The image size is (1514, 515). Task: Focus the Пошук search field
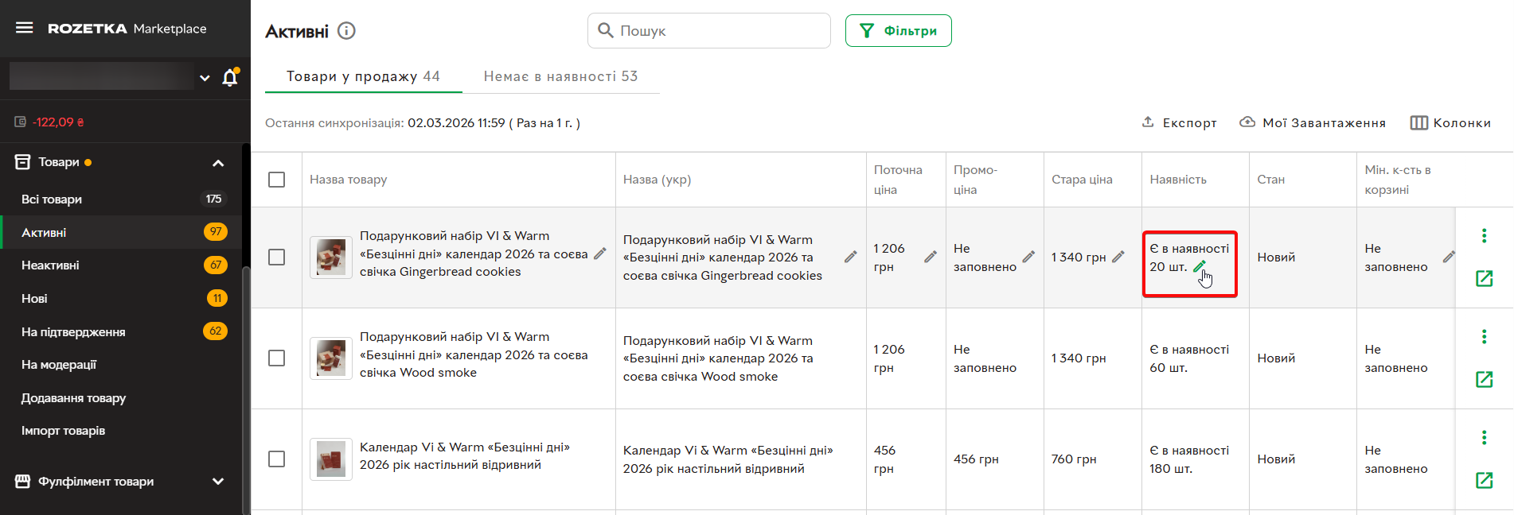(x=716, y=31)
